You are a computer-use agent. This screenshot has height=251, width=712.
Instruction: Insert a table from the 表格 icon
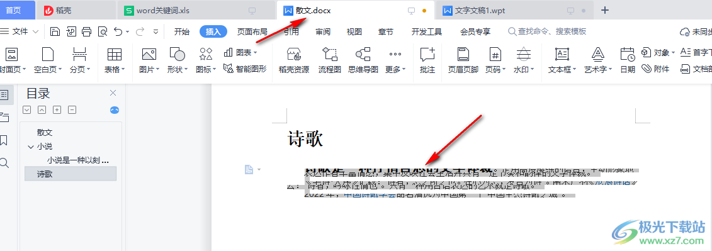pyautogui.click(x=115, y=55)
